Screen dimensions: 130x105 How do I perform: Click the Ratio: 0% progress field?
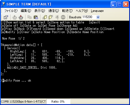(x=58, y=101)
